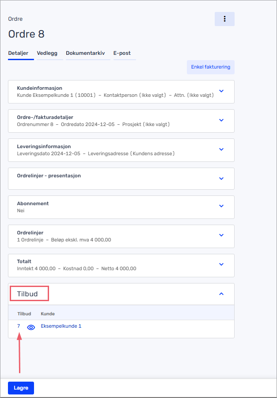Viewport: 277px width, 398px height.
Task: Click the Tilbud column header
Action: point(24,314)
